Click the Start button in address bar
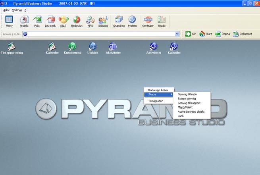Screen dimensions: 260x175 (x=205, y=34)
